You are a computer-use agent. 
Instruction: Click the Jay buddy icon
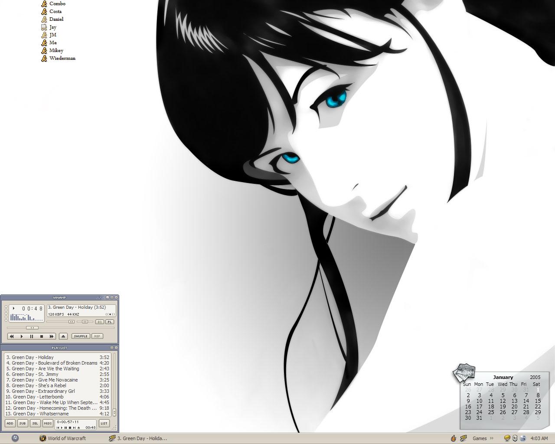44,27
